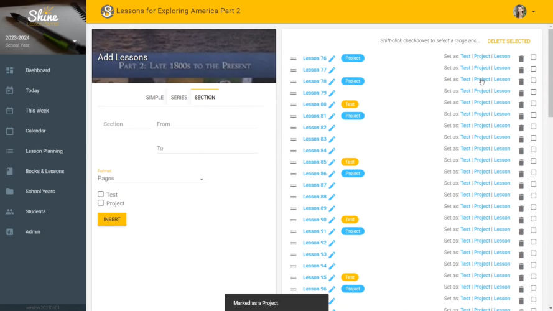The width and height of the screenshot is (553, 311).
Task: Open Books & Lessons in sidebar
Action: [44, 171]
